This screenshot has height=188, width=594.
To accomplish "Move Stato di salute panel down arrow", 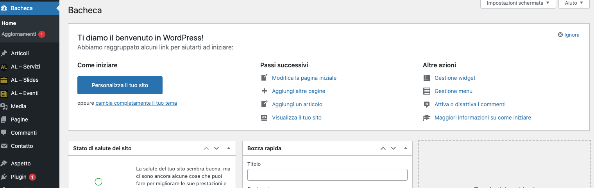I will (217, 148).
